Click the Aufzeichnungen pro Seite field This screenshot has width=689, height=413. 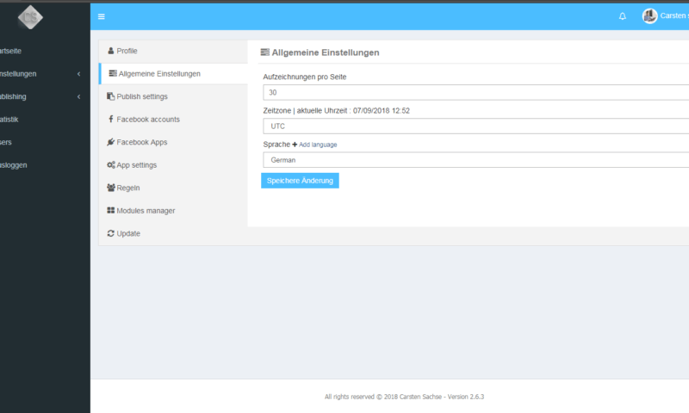476,93
